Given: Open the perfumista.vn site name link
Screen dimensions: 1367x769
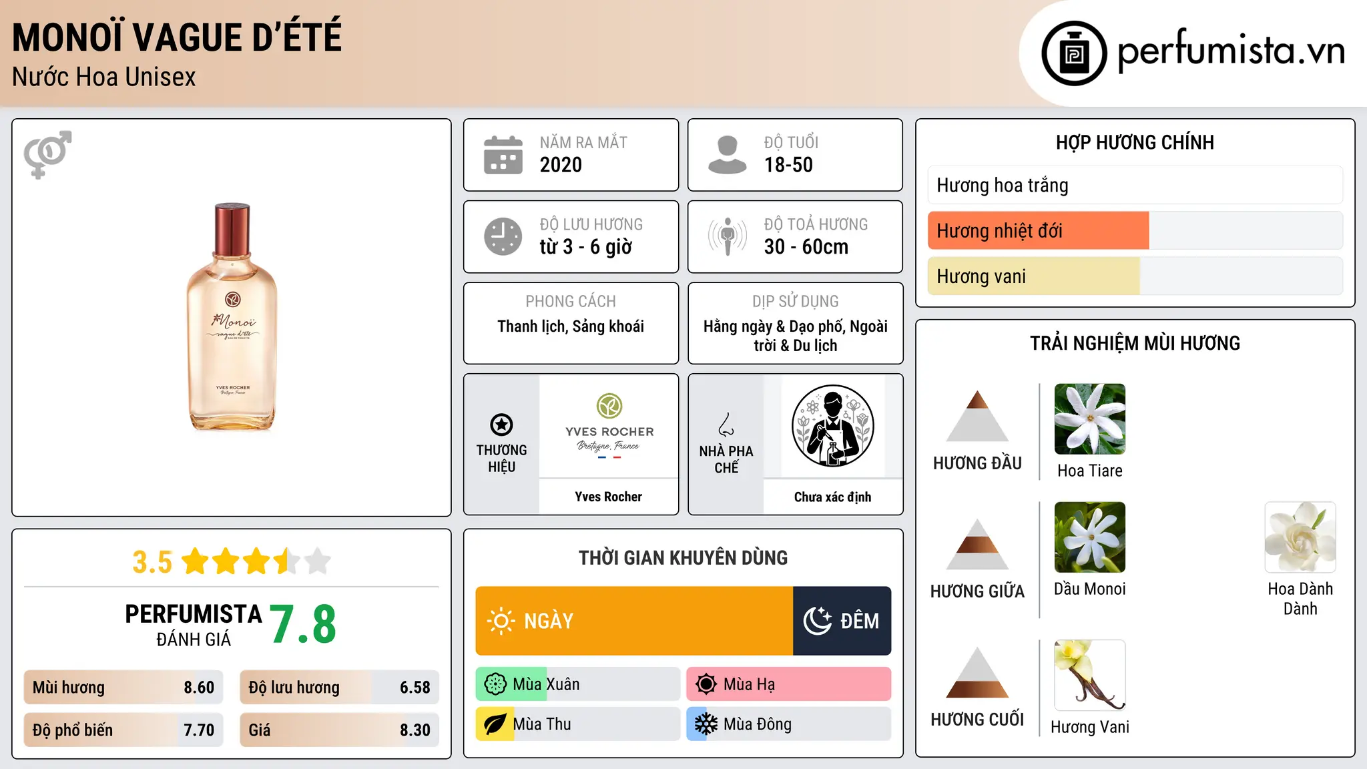Looking at the screenshot, I should (x=1232, y=51).
